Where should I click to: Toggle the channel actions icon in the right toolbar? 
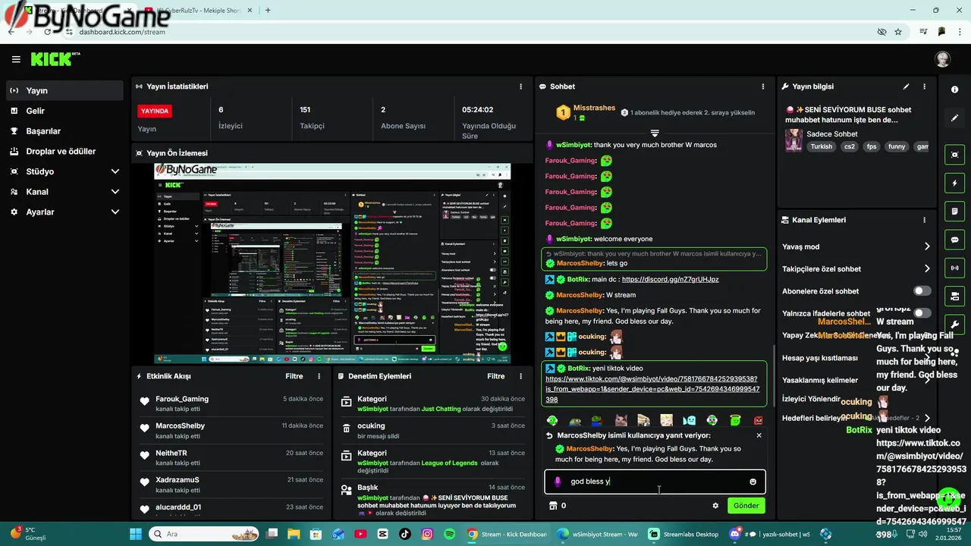(x=954, y=296)
